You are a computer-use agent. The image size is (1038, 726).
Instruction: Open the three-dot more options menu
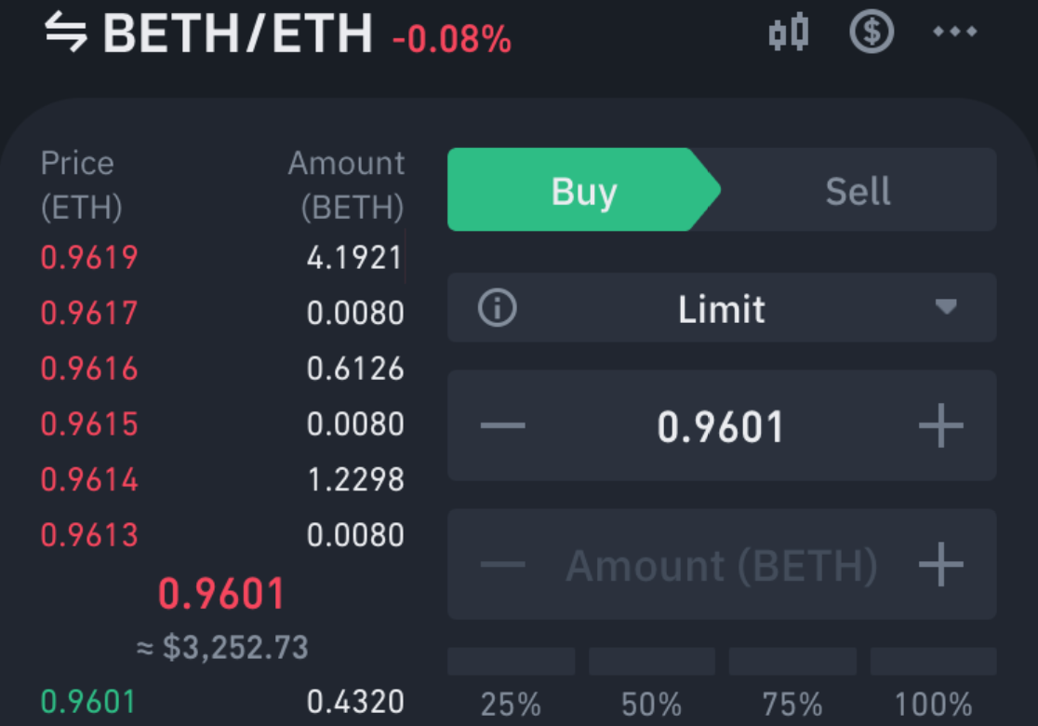click(x=954, y=31)
